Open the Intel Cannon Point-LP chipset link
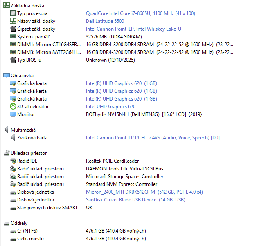This screenshot has height=246, width=259. click(x=133, y=29)
